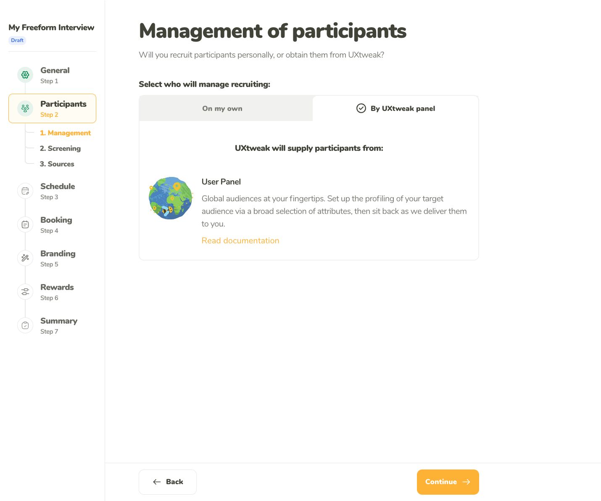Click 'Select who will manage recruiting:' label
The height and width of the screenshot is (501, 601).
204,84
